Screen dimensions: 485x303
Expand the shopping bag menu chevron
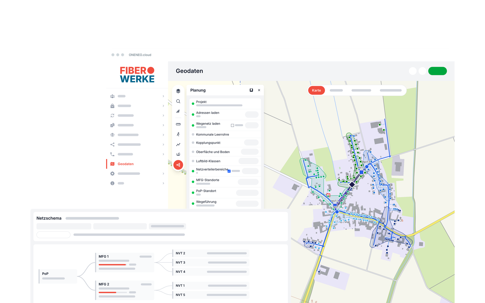[163, 106]
